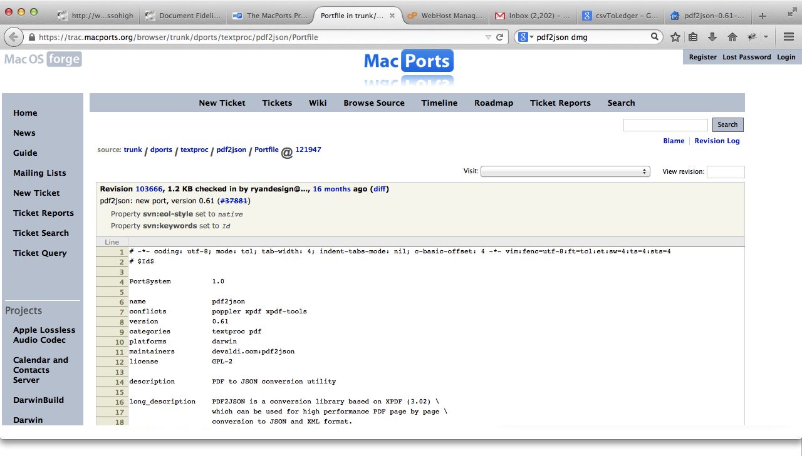Image resolution: width=802 pixels, height=456 pixels.
Task: Go to the browser home icon
Action: coord(732,37)
